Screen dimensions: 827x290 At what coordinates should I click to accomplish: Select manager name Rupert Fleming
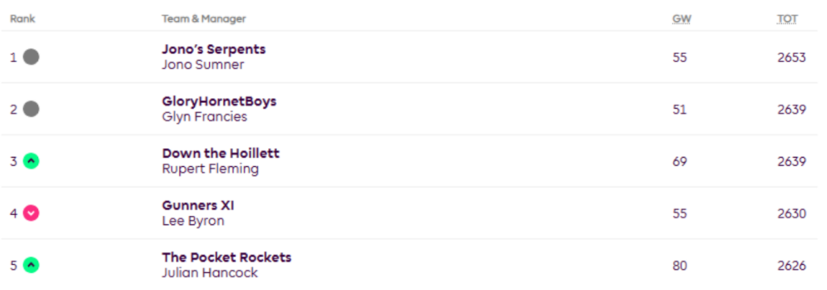click(x=211, y=169)
